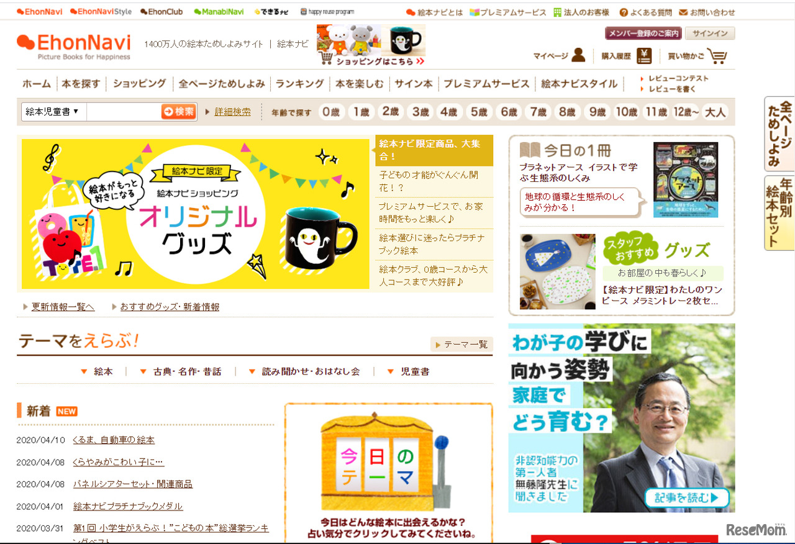Expand the 絵本 theme category
Image resolution: width=795 pixels, height=544 pixels.
click(98, 371)
